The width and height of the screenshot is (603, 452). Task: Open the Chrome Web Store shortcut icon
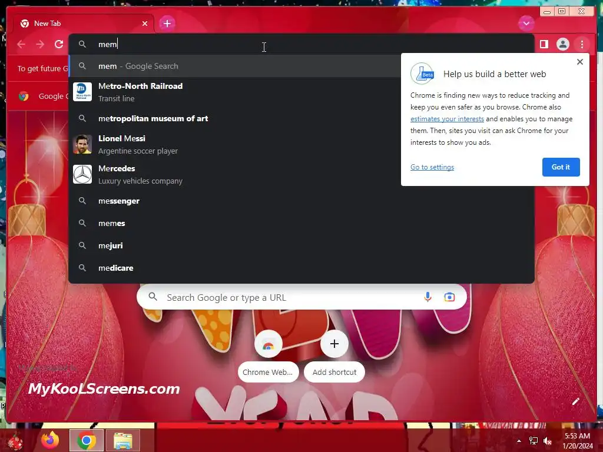click(269, 344)
